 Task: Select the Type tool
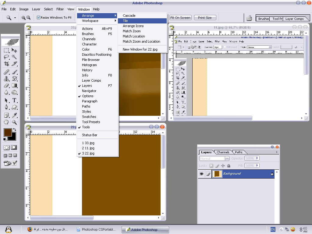pos(14,100)
